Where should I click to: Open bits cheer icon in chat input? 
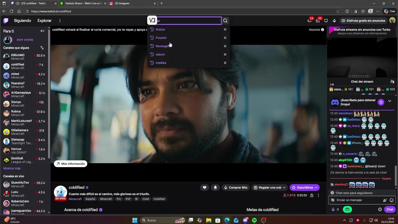(385, 200)
